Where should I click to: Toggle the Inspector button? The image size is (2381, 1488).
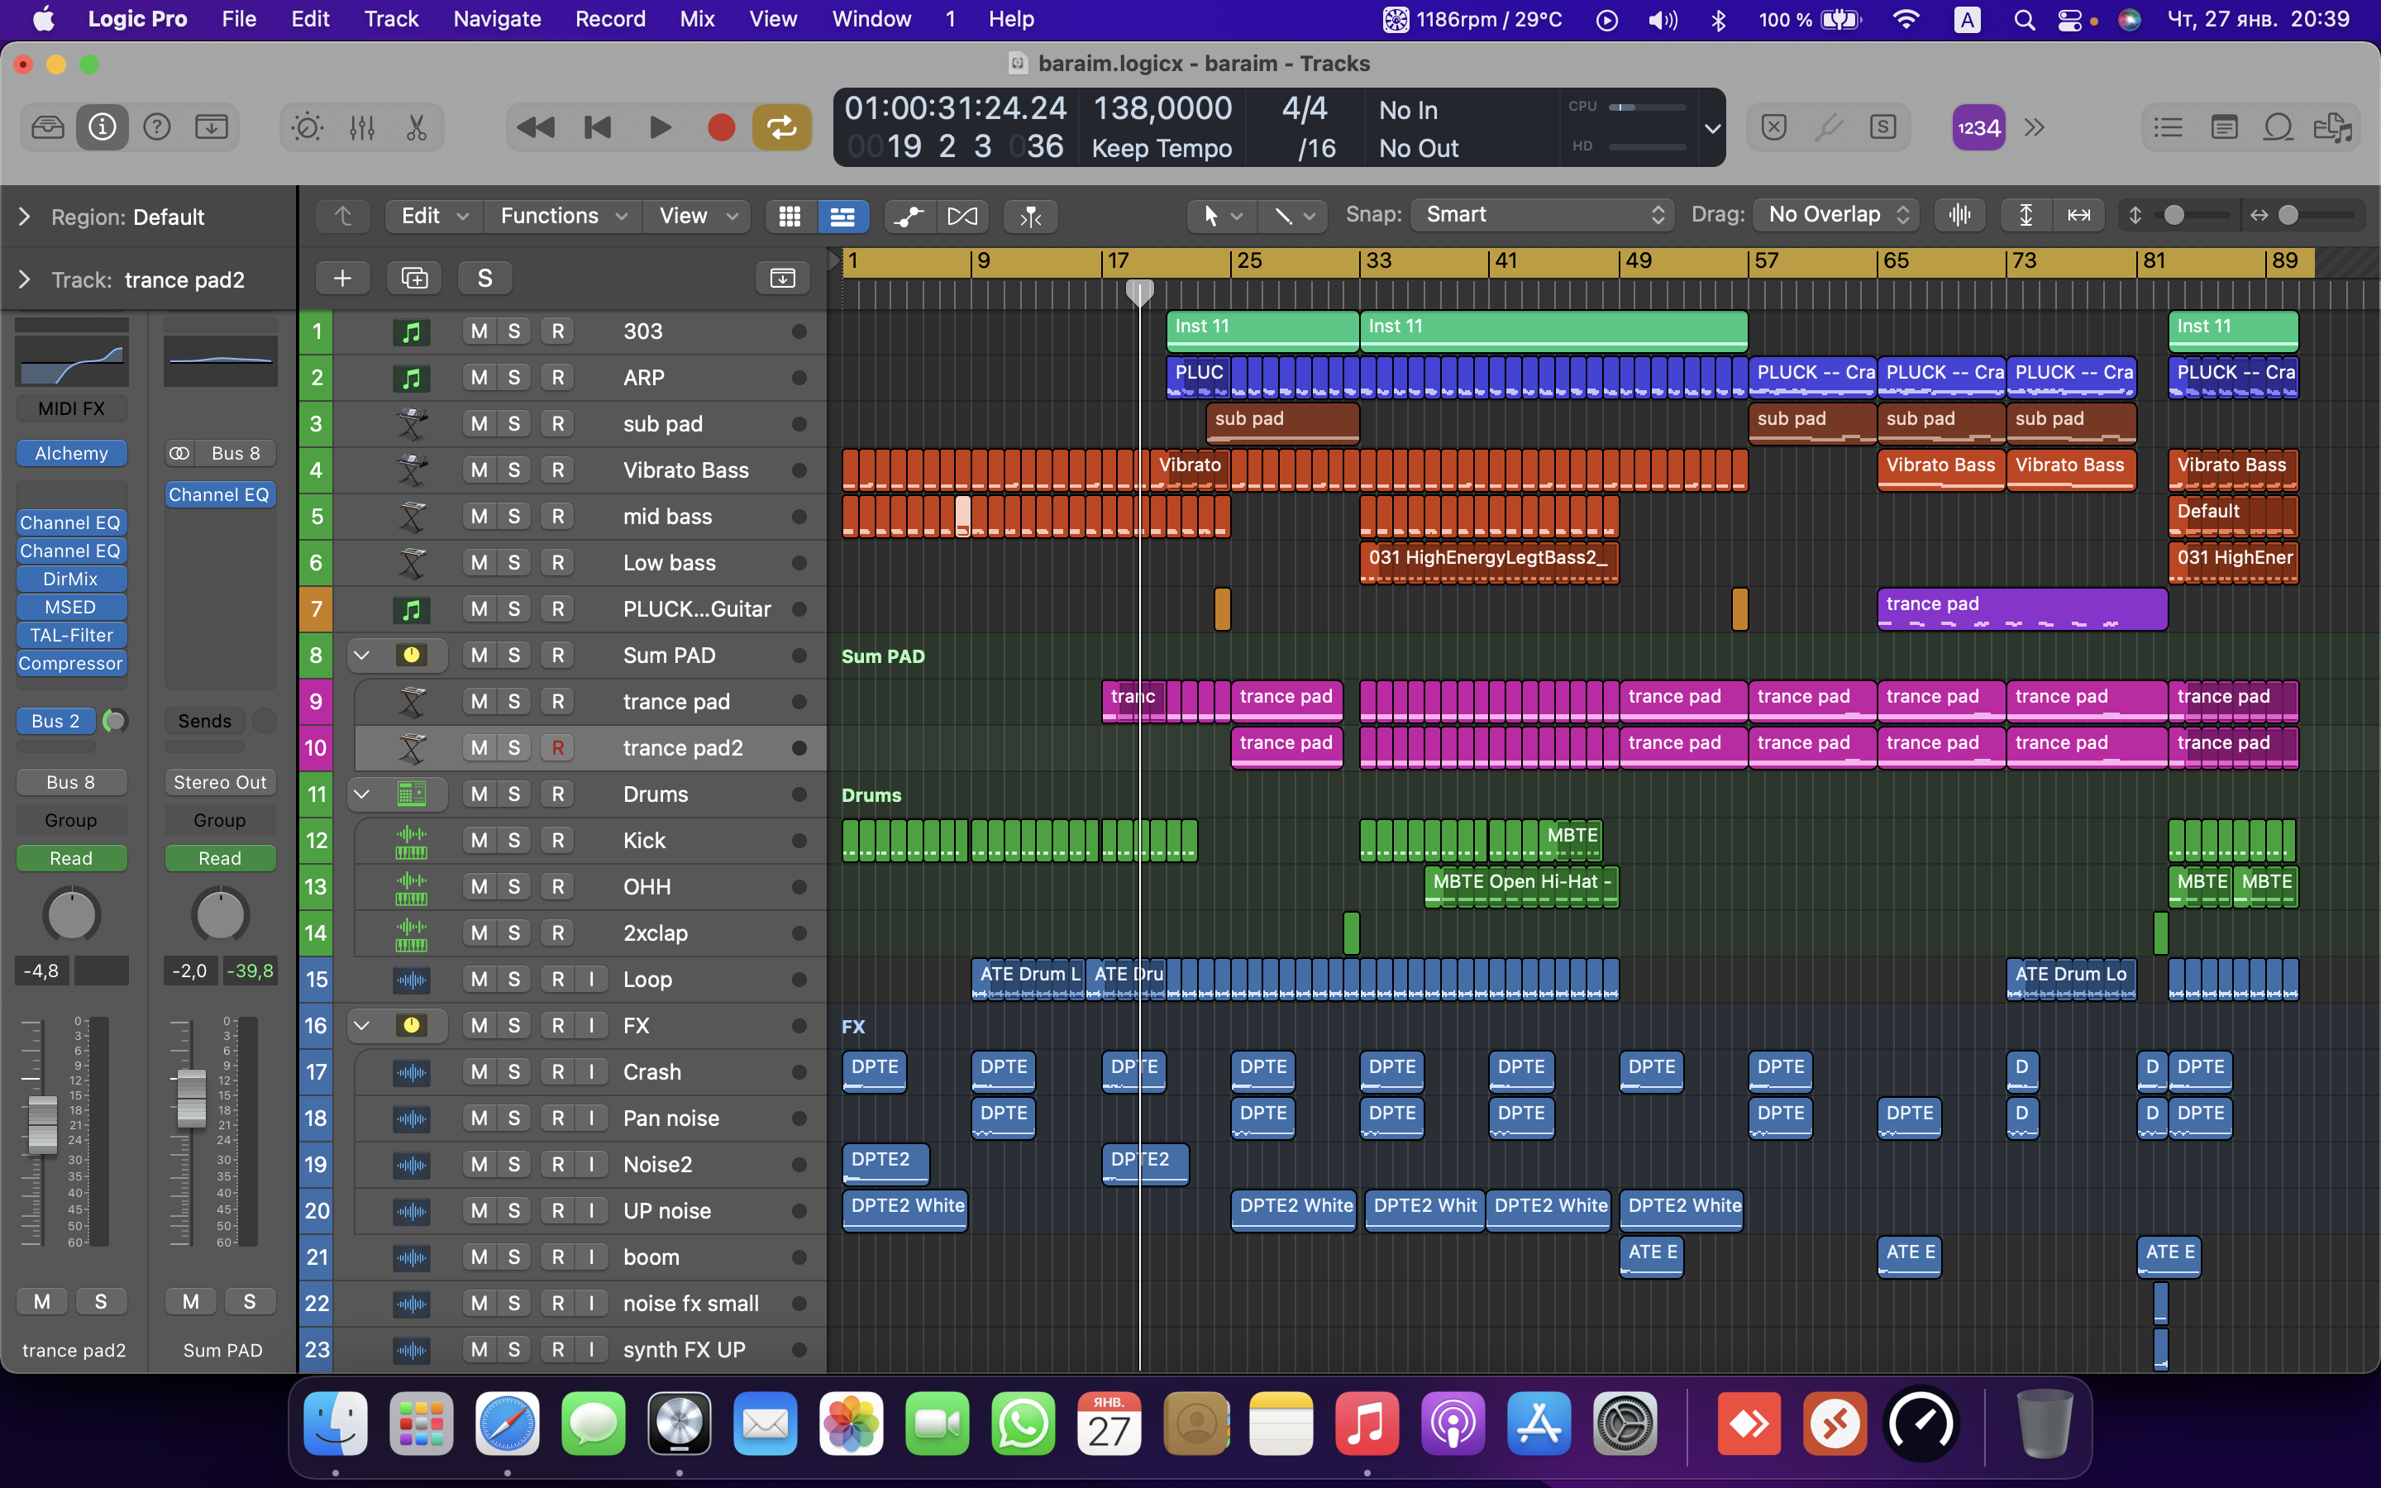[103, 127]
